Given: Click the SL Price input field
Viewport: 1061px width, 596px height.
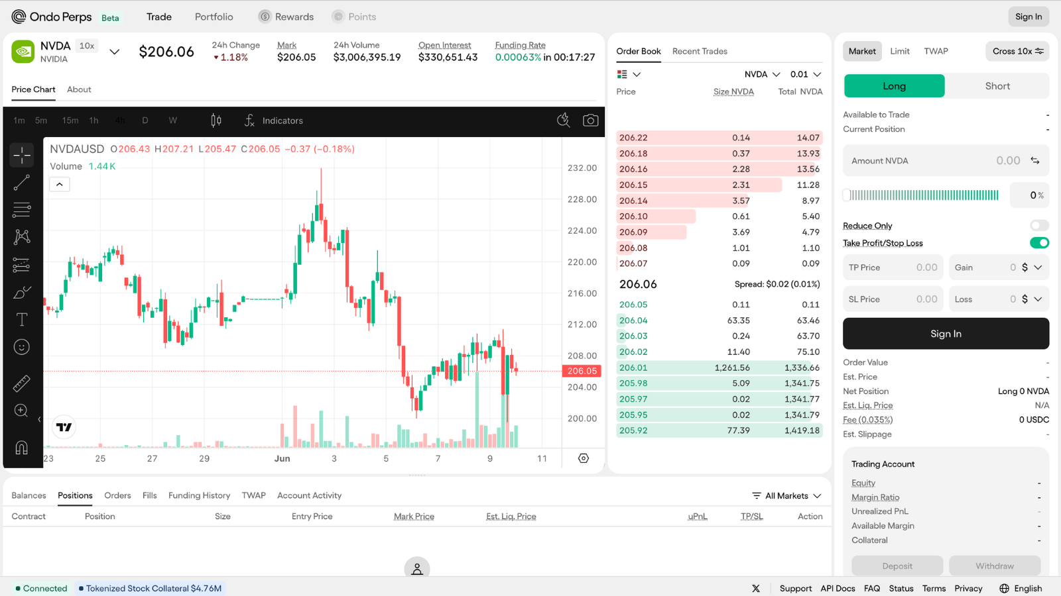Looking at the screenshot, I should pos(893,299).
